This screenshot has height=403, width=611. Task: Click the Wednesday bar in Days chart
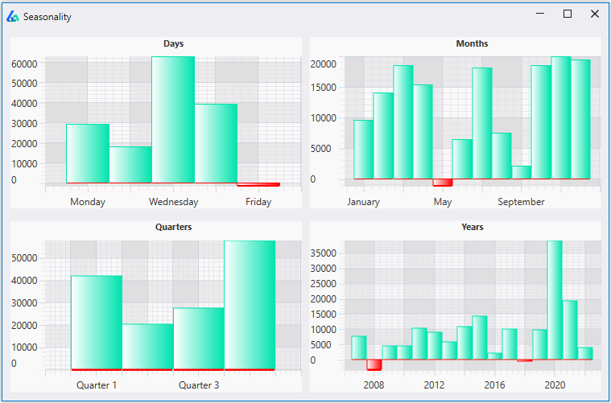(x=173, y=121)
